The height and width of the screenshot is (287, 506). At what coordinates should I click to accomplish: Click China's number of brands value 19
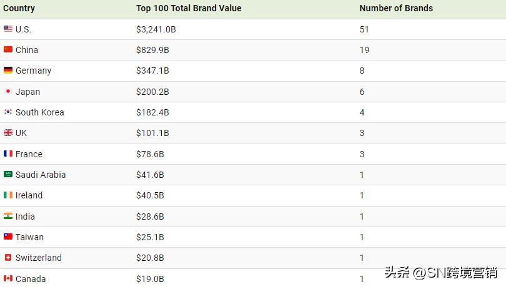[x=364, y=50]
